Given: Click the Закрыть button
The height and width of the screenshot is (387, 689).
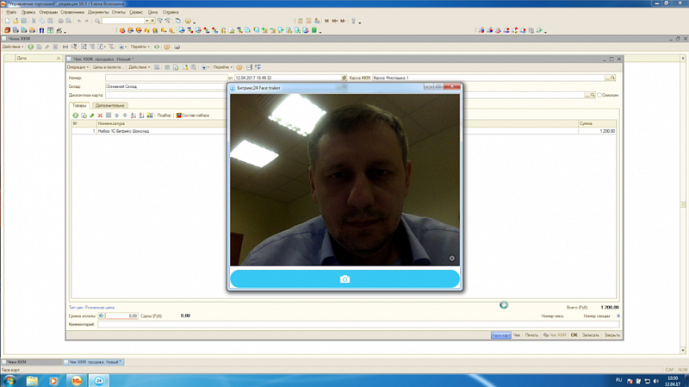Looking at the screenshot, I should coord(611,335).
